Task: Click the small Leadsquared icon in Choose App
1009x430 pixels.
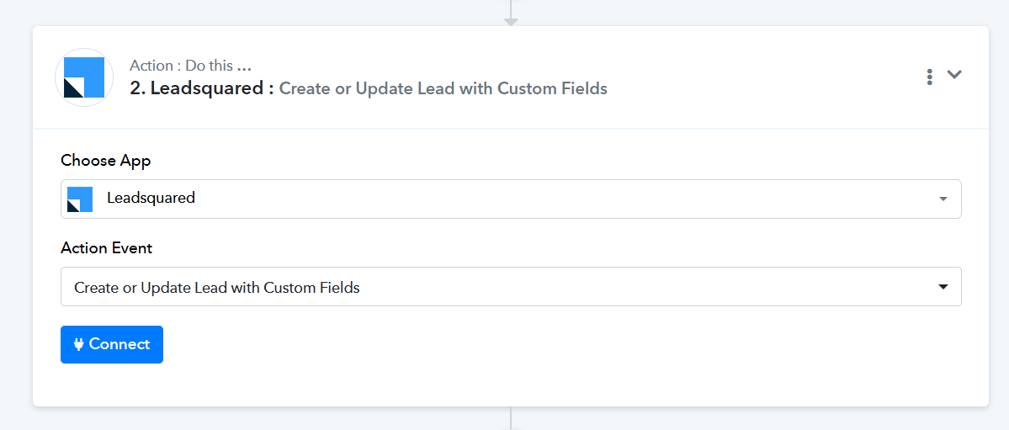Action: pyautogui.click(x=80, y=199)
